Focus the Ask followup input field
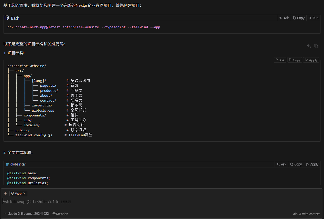 (161, 202)
